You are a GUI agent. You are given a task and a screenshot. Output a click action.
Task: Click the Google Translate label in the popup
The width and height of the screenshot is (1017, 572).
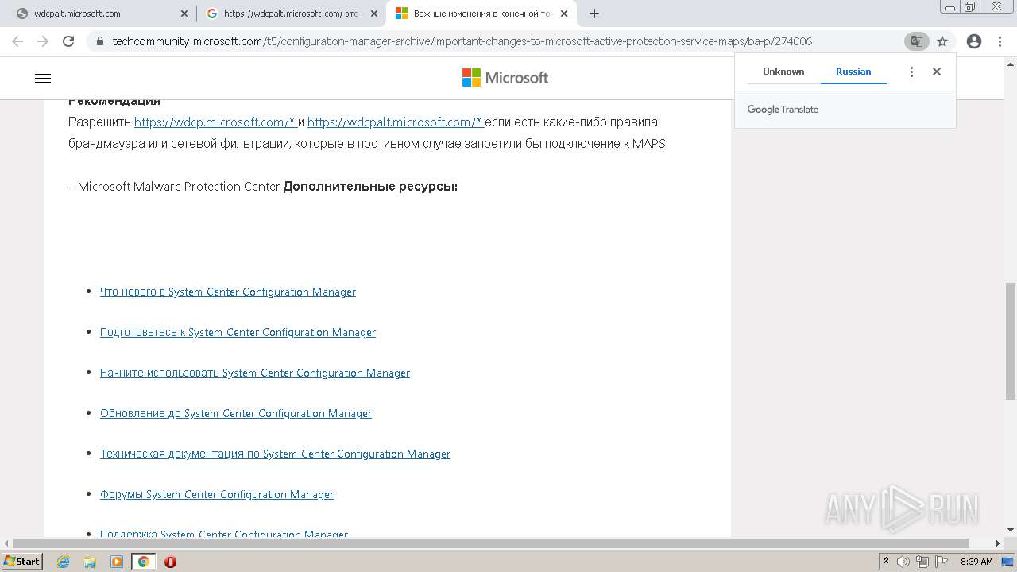[x=783, y=110]
